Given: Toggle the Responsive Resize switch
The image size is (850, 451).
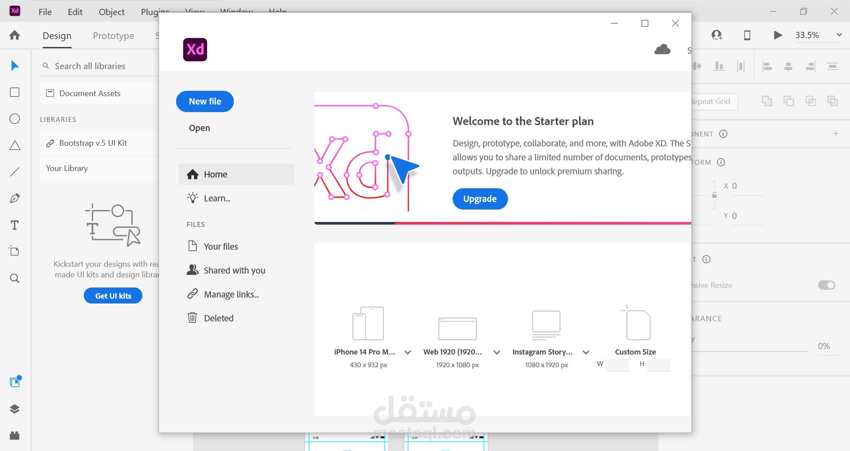Looking at the screenshot, I should tap(826, 285).
